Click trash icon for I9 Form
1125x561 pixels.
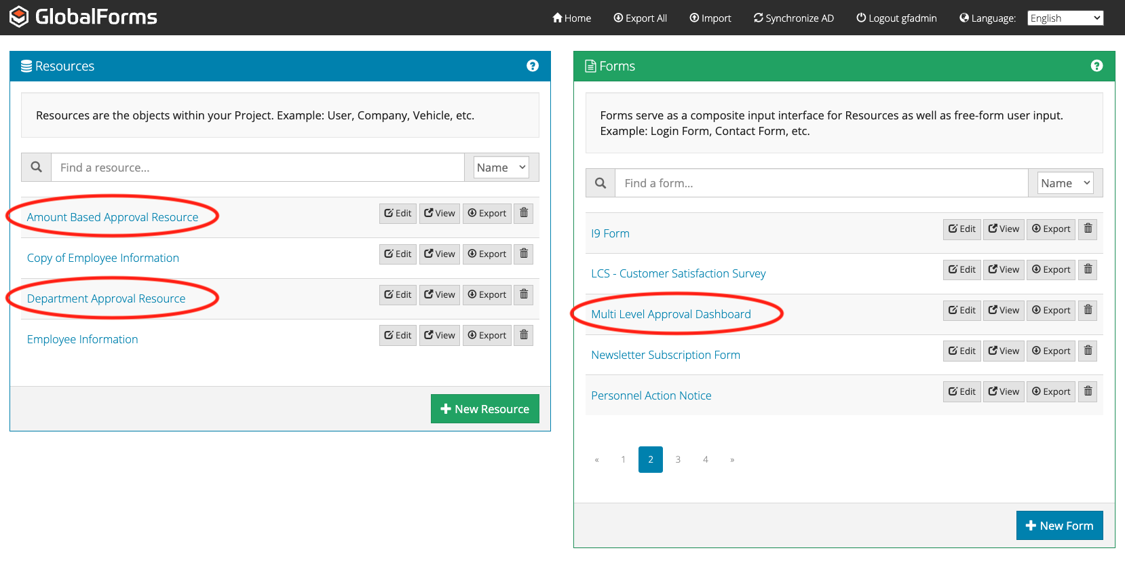coord(1088,229)
